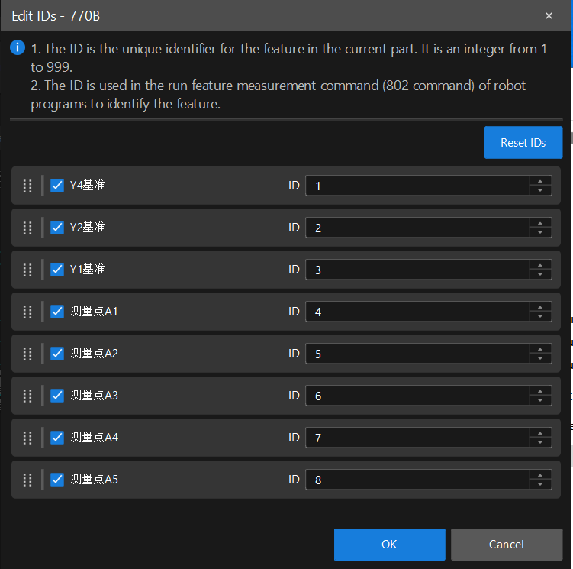Increment the ID for 测量点A5
Viewport: 573px width, 569px height.
pyautogui.click(x=540, y=475)
